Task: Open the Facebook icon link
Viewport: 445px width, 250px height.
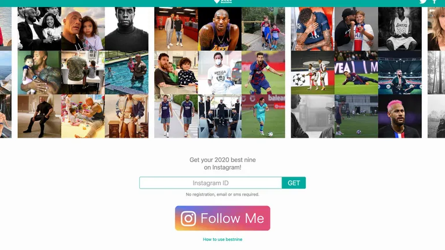Action: point(435,1)
